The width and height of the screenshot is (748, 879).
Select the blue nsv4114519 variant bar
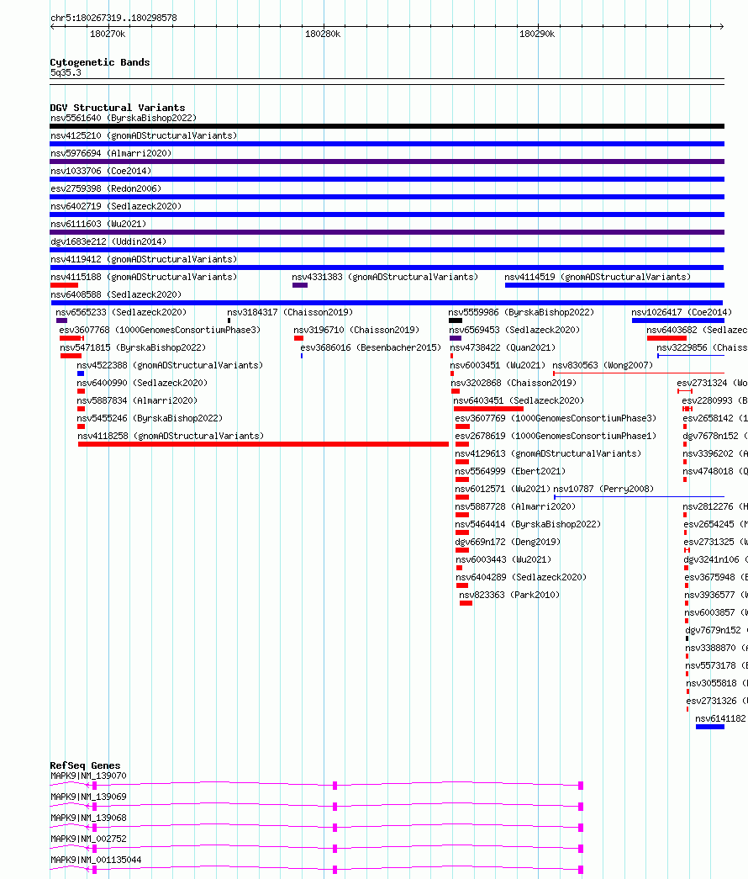pos(614,285)
